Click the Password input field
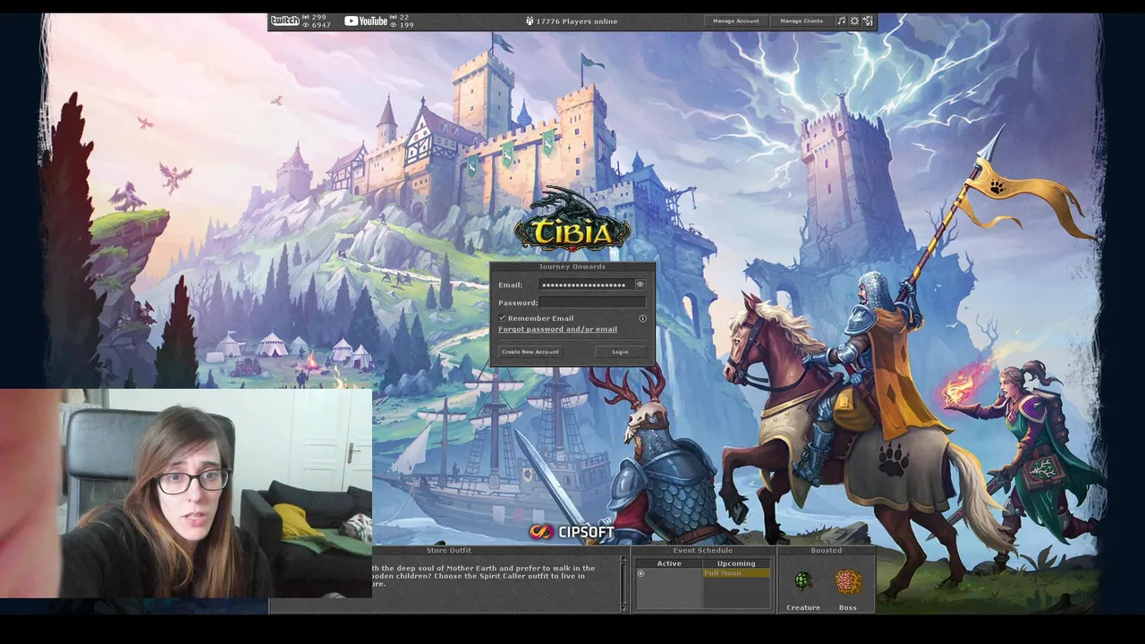 click(x=592, y=302)
